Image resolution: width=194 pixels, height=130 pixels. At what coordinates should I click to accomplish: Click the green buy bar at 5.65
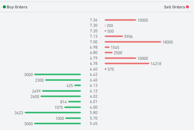[58, 123]
